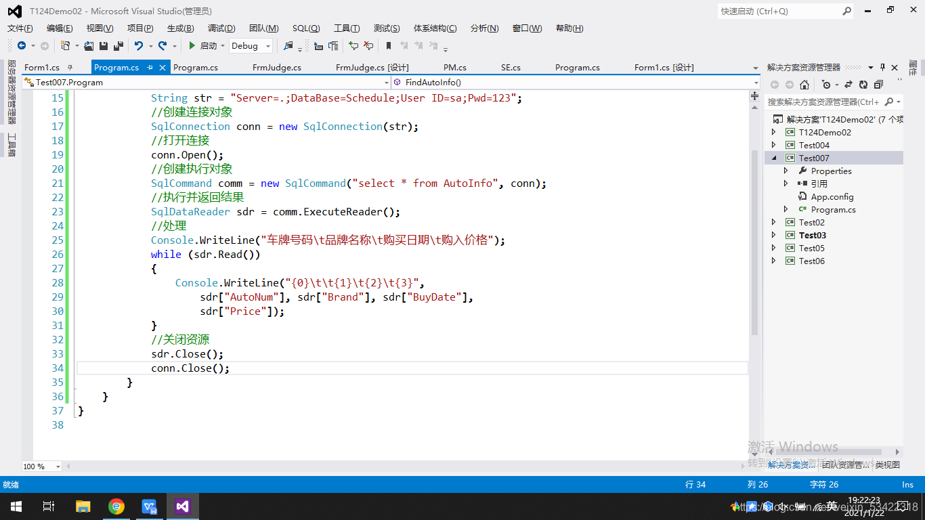Click the Home icon in Solution Explorer

coord(804,85)
